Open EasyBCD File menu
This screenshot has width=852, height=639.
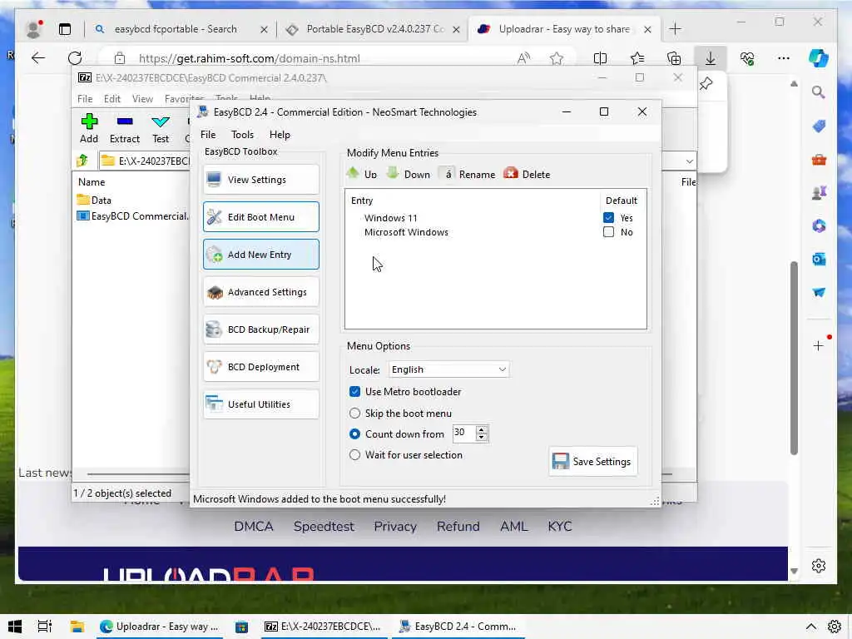(207, 135)
